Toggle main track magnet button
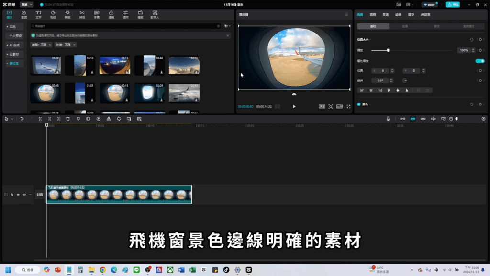 click(x=402, y=119)
